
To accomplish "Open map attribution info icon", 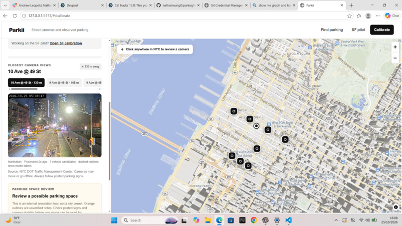I will point(396,207).
